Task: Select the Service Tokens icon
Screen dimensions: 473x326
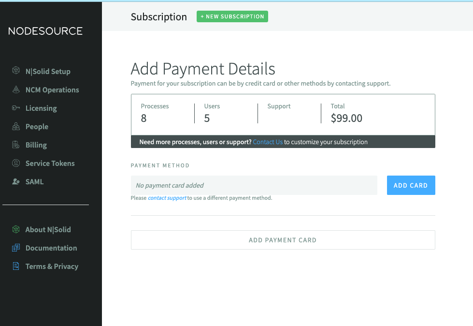Action: [15, 163]
